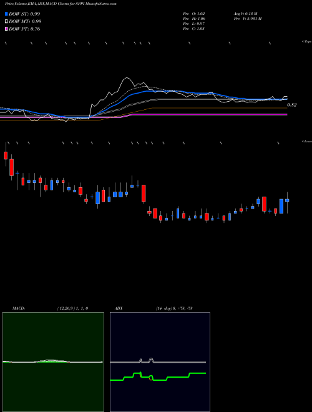Click the magenta DOW PT legend swatch

(6, 29)
